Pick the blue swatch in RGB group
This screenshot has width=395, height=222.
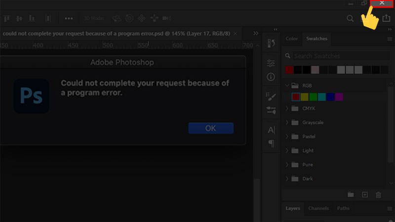tap(330, 97)
